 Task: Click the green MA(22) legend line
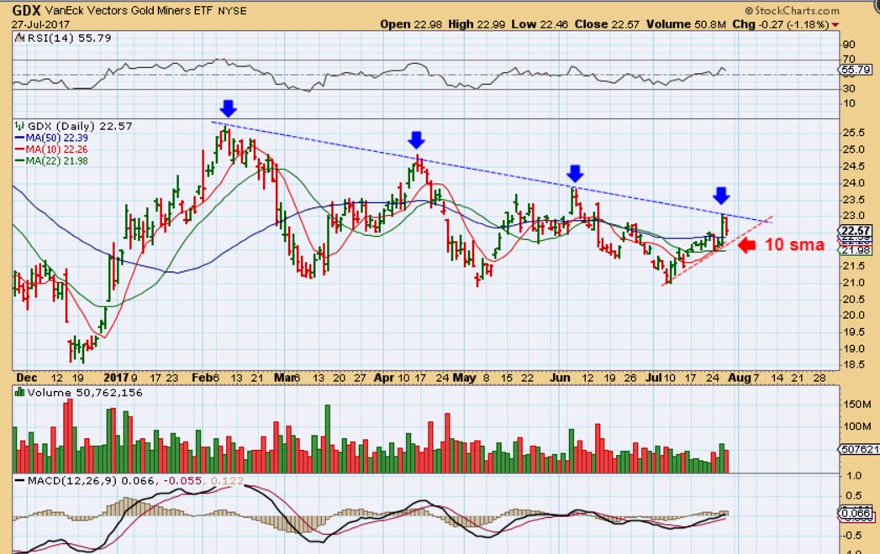tap(19, 161)
